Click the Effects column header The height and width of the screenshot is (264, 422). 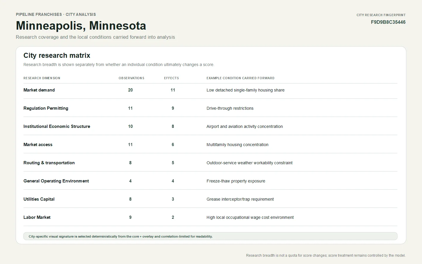click(171, 78)
